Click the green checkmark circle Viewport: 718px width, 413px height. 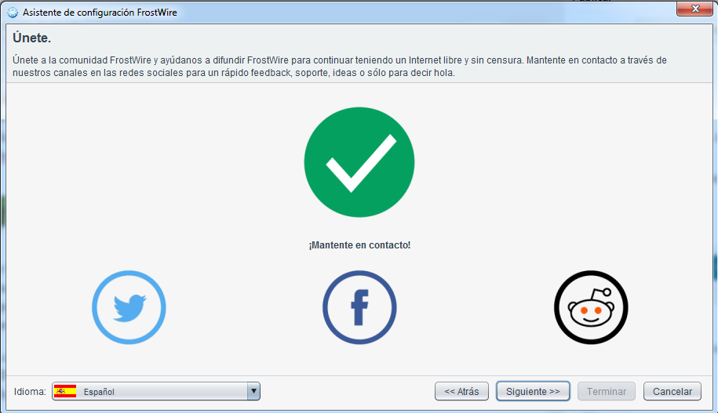[x=359, y=162]
